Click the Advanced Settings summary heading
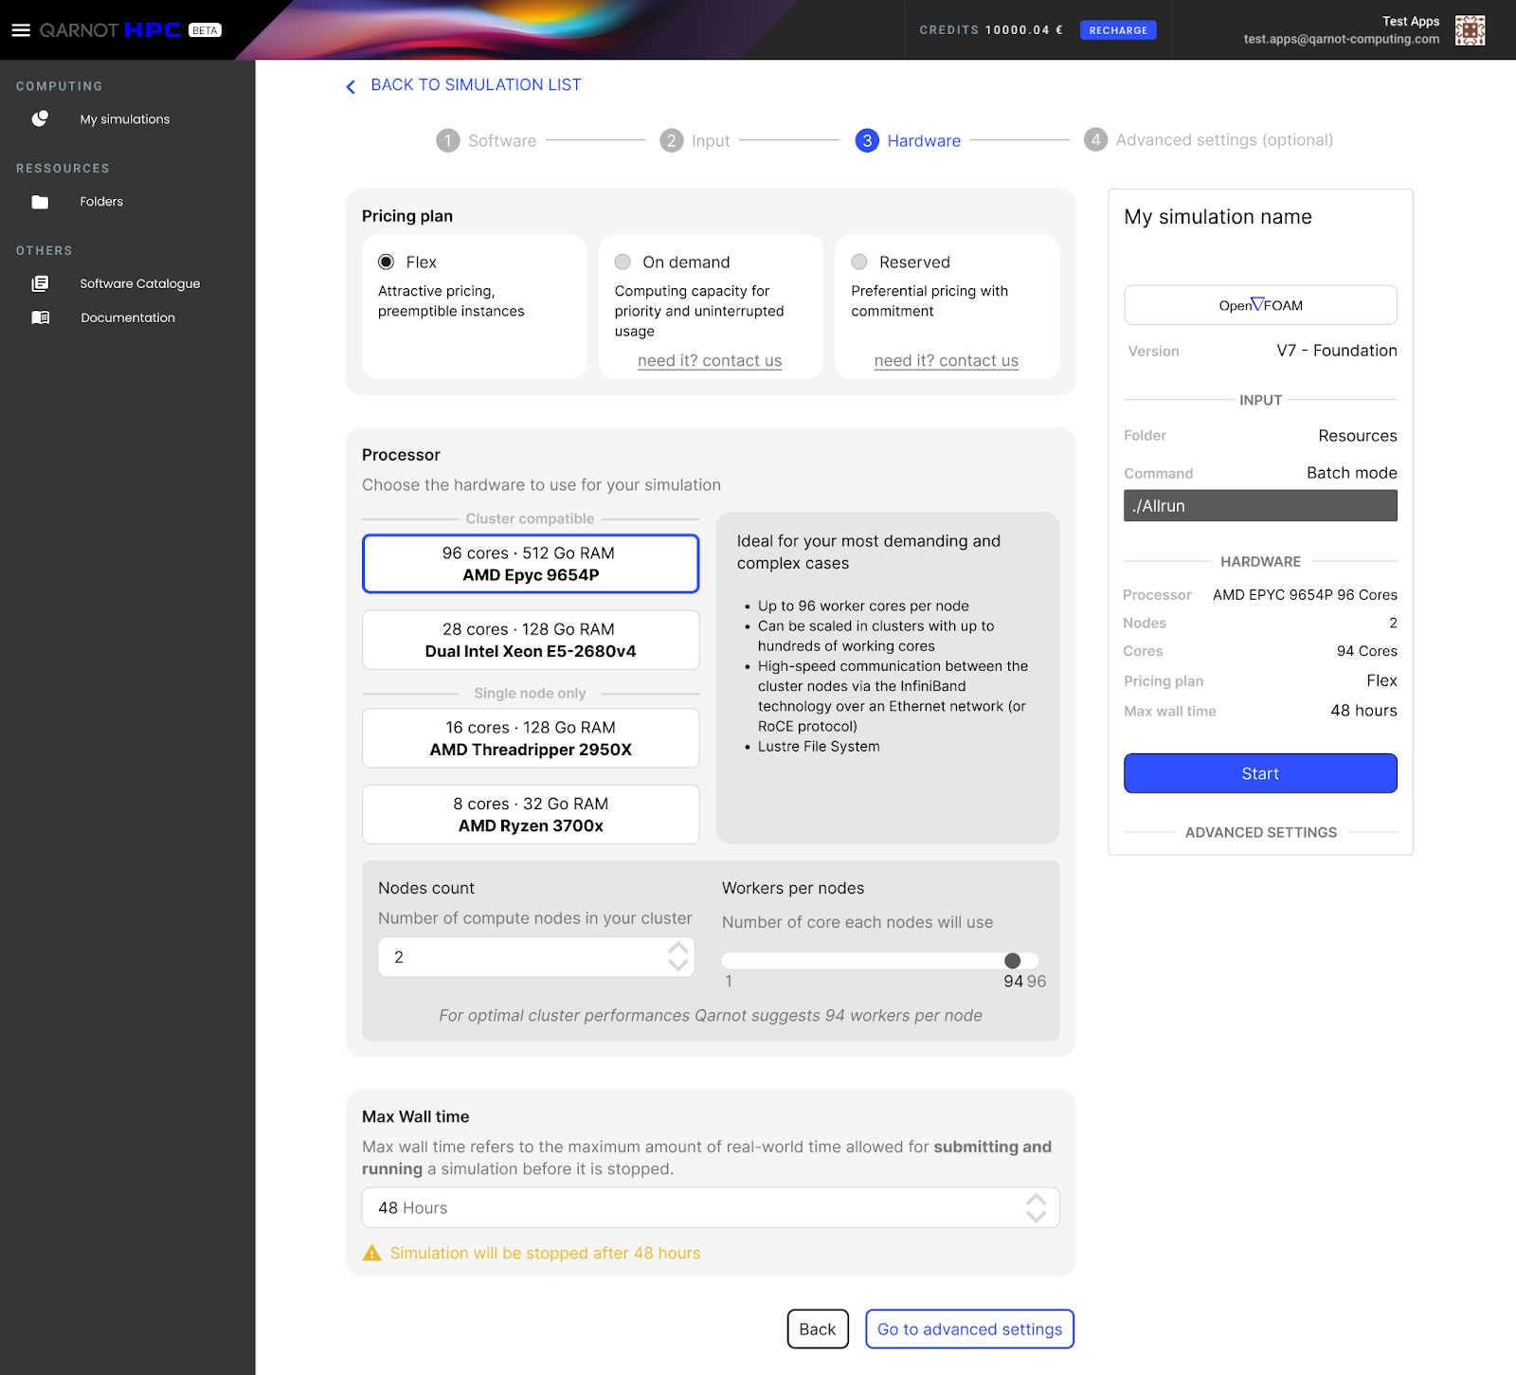The width and height of the screenshot is (1516, 1375). pyautogui.click(x=1261, y=832)
